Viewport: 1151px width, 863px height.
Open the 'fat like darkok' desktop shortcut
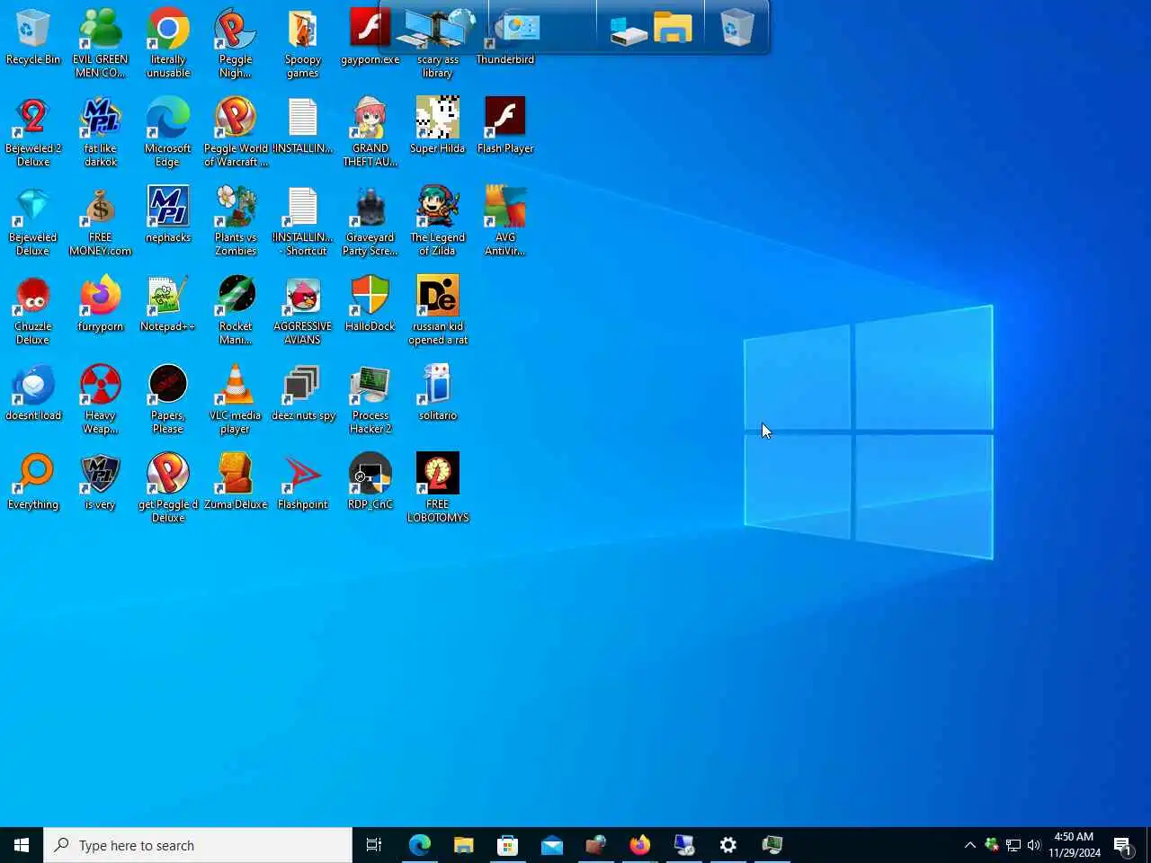pos(101,131)
